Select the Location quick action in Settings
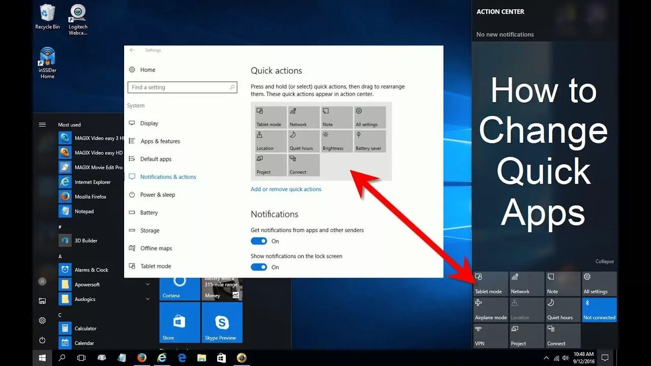Image resolution: width=651 pixels, height=366 pixels. point(271,141)
